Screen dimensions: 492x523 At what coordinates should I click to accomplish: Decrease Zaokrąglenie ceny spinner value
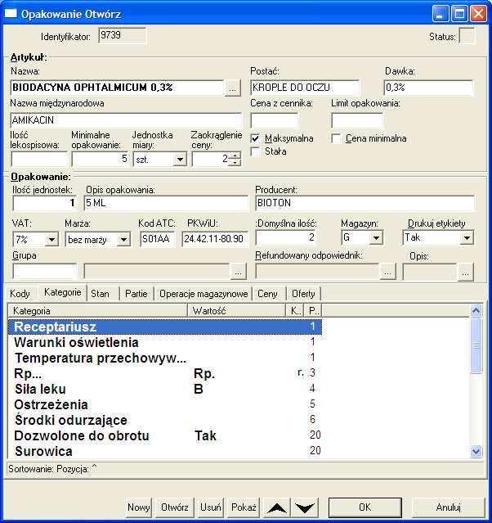coord(235,162)
